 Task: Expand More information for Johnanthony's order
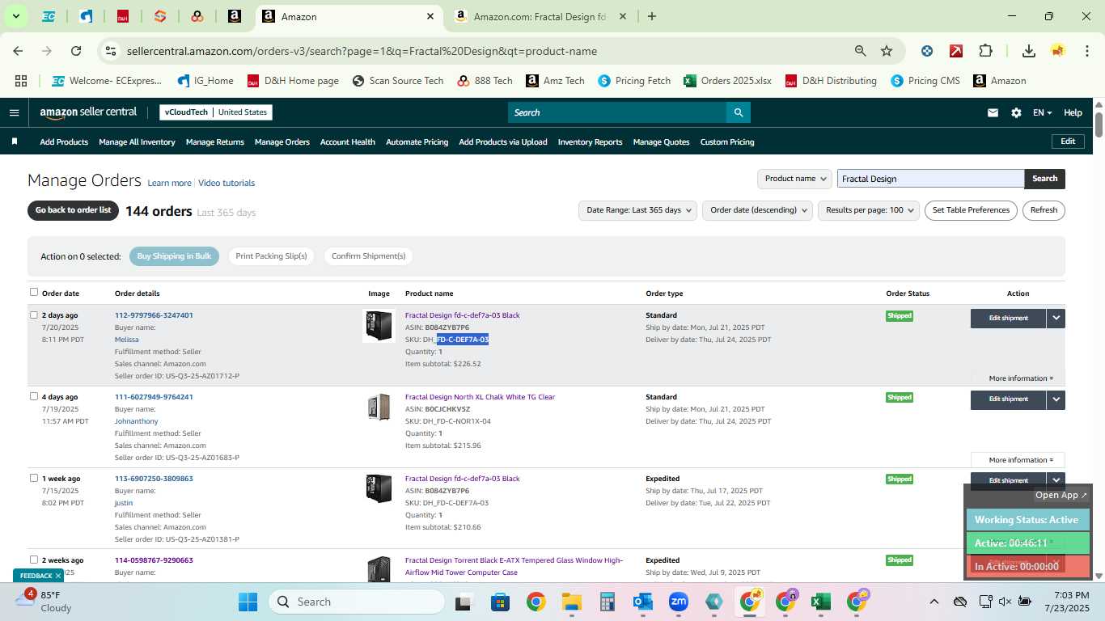tap(1020, 460)
